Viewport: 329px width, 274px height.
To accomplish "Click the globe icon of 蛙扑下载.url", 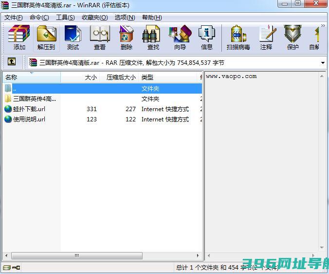I will [8, 109].
